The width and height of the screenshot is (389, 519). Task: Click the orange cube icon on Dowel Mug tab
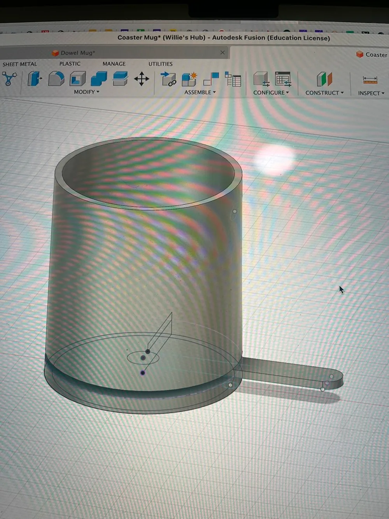click(55, 53)
